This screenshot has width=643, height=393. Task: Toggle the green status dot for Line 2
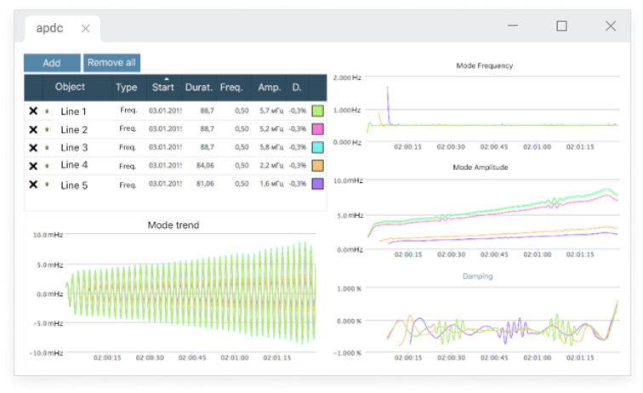[47, 129]
